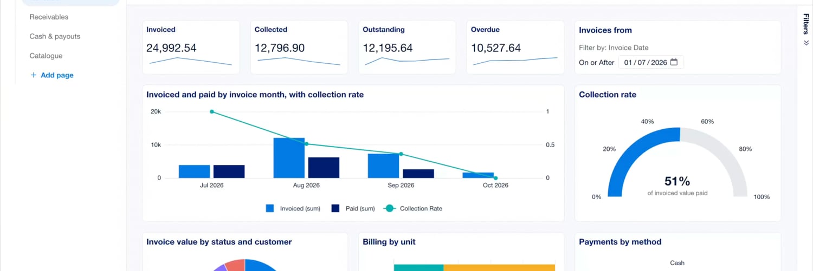Click the 'Filter by: Invoice Date' text

pyautogui.click(x=614, y=48)
